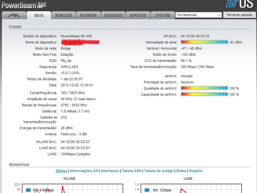Click the Nenhum airMAX priority value
Screen dimensions: 257x193
pos(187,82)
